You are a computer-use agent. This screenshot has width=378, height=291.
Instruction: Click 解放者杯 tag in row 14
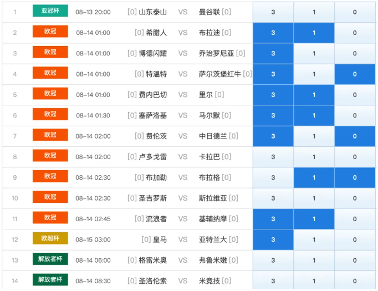click(x=50, y=280)
